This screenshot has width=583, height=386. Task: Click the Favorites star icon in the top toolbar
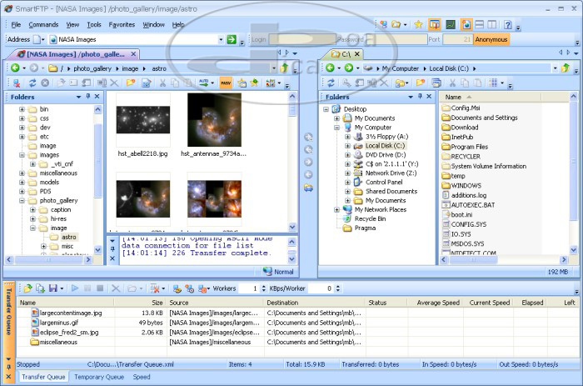[419, 24]
